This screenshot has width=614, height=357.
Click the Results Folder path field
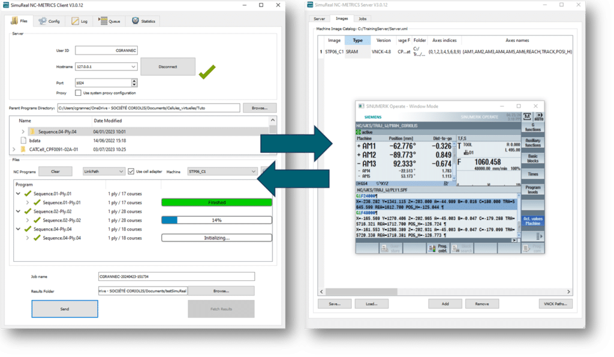pyautogui.click(x=143, y=291)
